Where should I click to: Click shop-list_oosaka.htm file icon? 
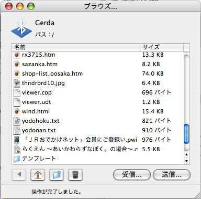(17, 74)
